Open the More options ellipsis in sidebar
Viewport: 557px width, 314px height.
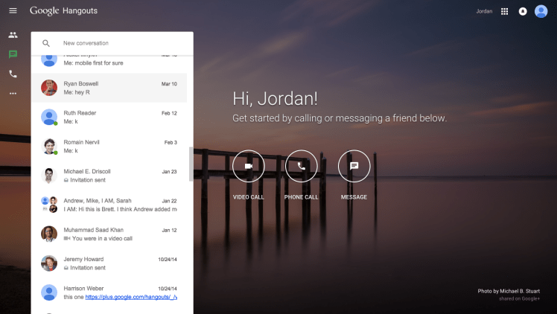(x=13, y=93)
